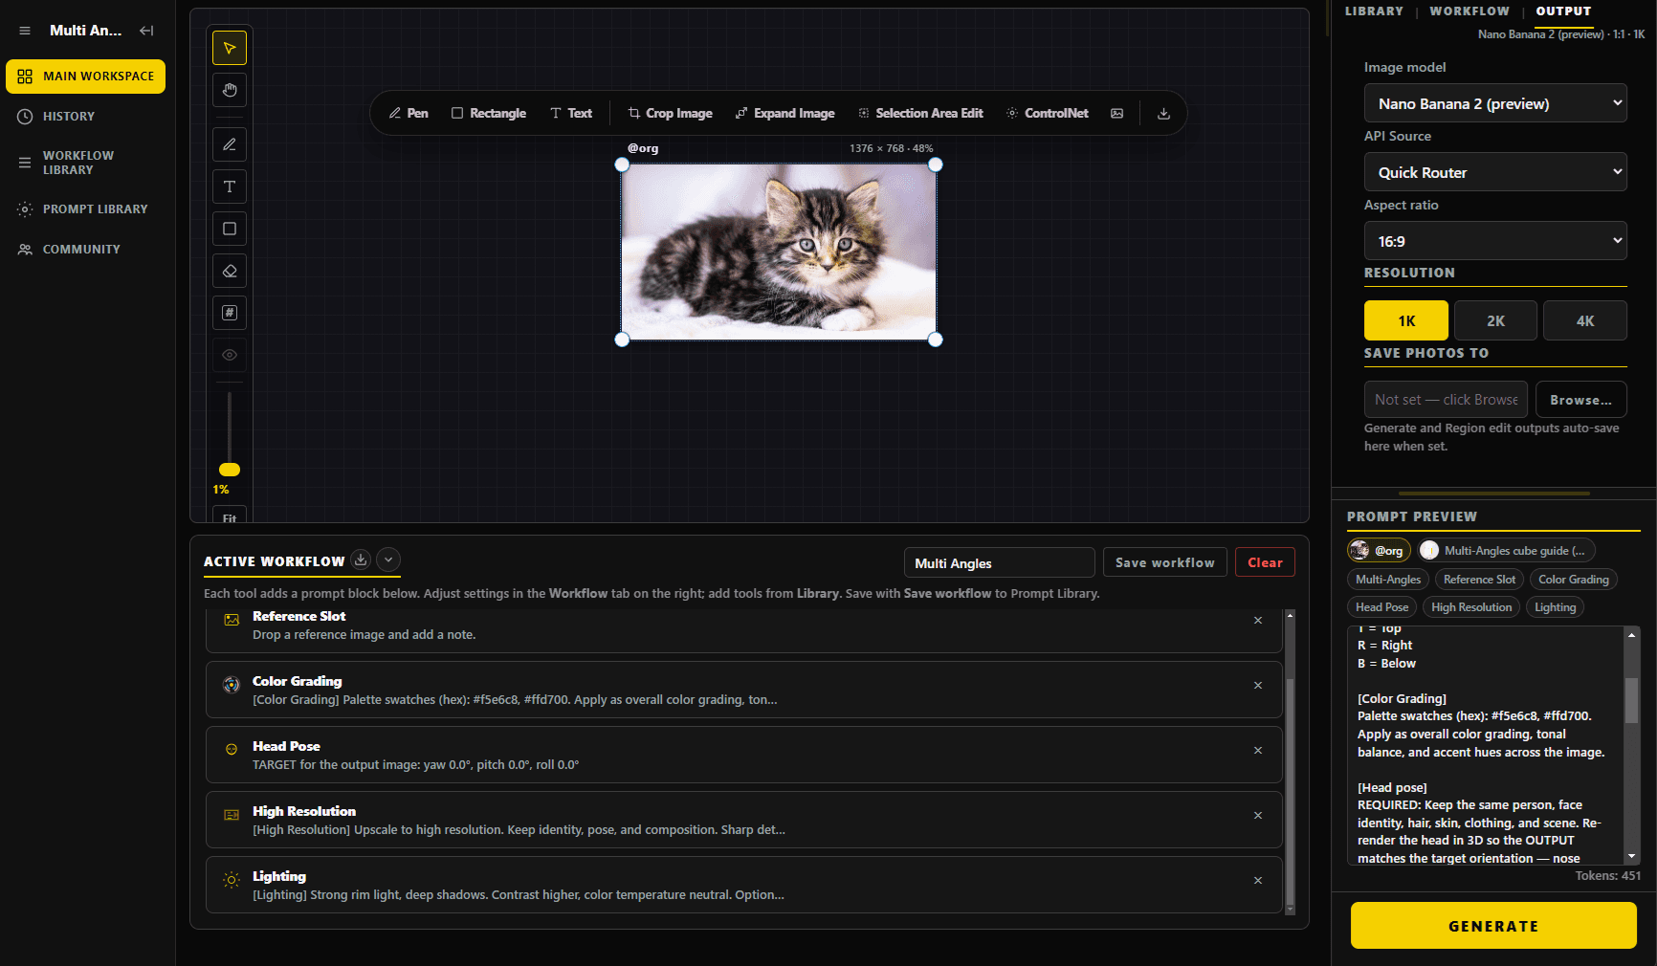Screen dimensions: 1657x966
Task: Click the Lighting sun icon
Action: coord(232,880)
